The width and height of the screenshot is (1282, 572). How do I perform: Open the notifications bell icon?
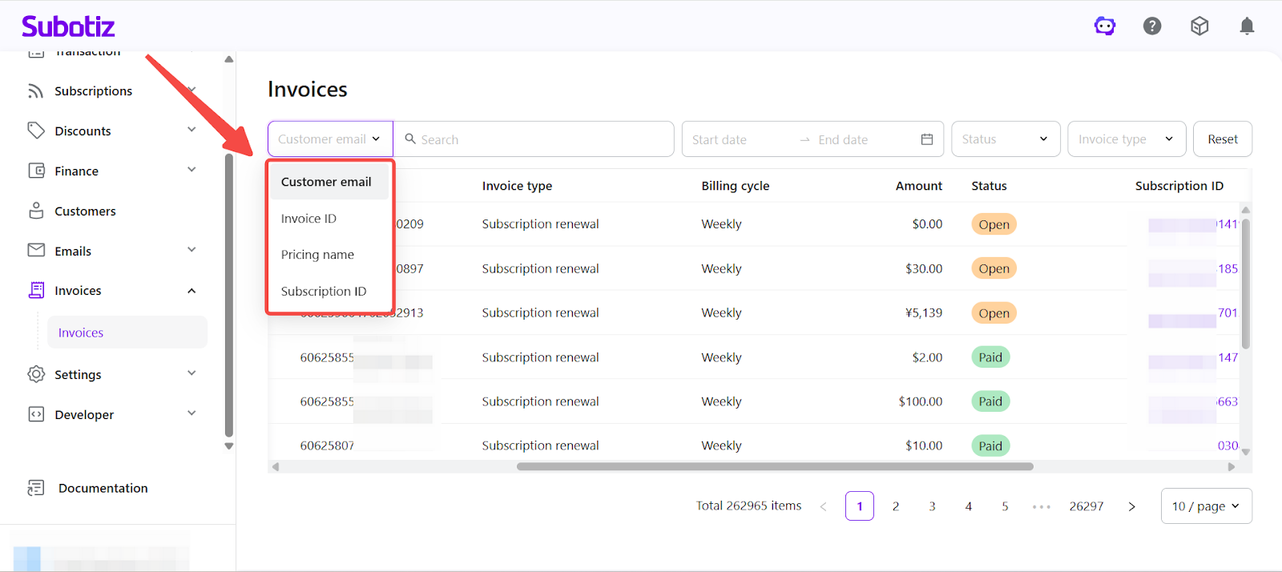tap(1247, 26)
